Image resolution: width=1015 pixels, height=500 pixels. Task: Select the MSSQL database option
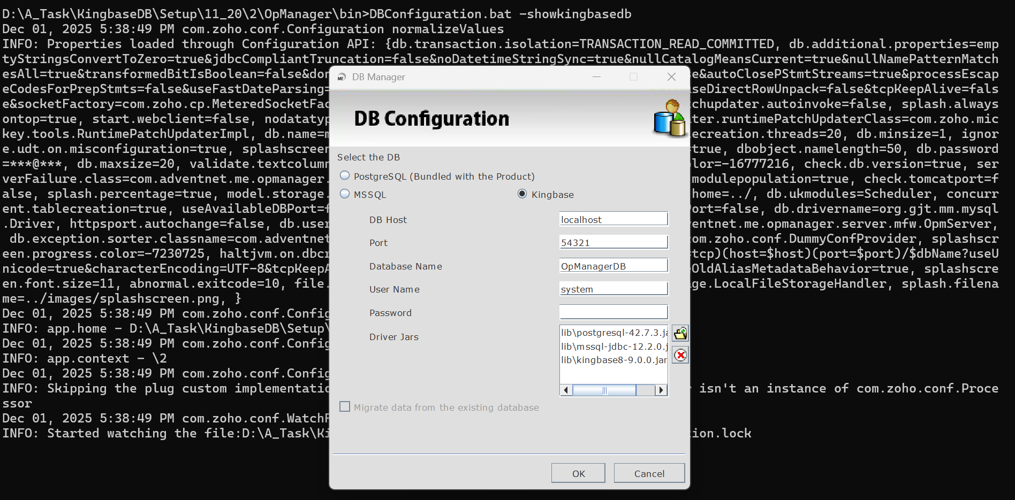click(344, 194)
